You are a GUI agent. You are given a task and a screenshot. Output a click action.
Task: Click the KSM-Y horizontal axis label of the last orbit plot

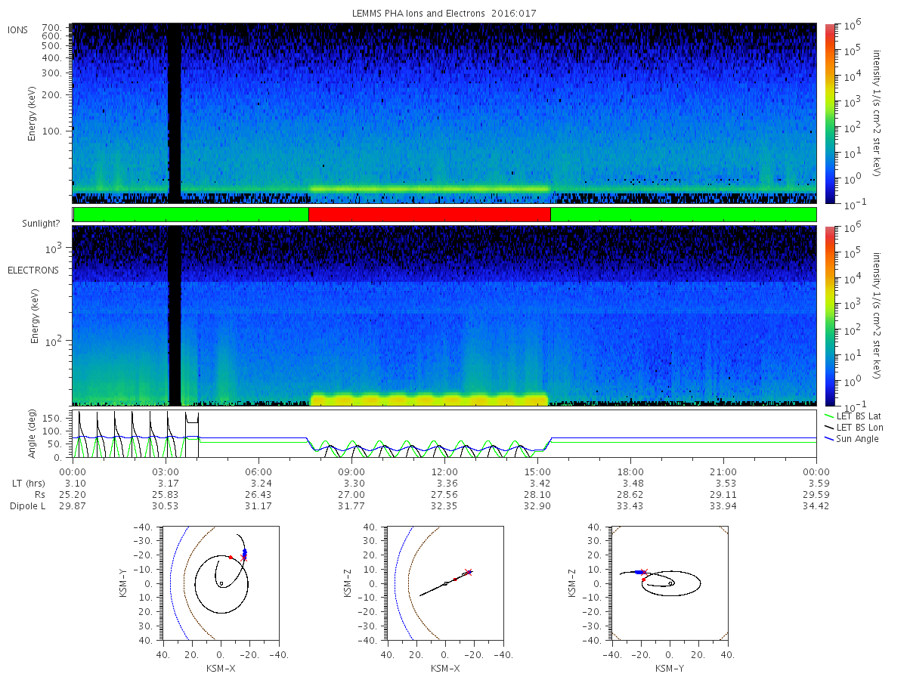tap(670, 669)
